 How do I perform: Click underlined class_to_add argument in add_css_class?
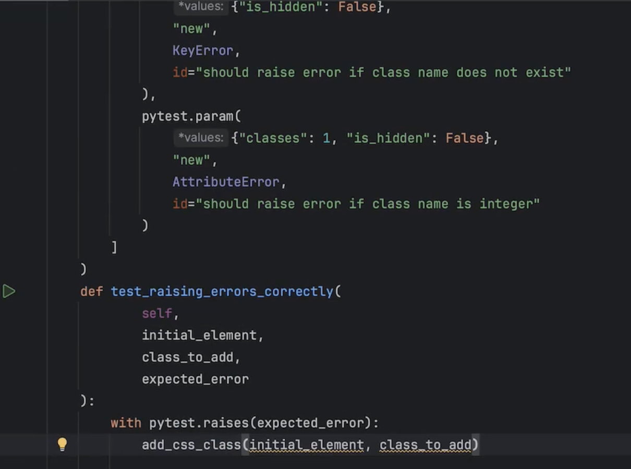(x=425, y=445)
